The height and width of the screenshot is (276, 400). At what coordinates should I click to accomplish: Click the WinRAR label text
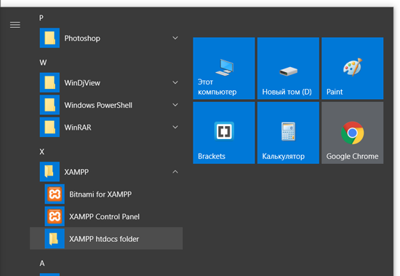tap(78, 127)
